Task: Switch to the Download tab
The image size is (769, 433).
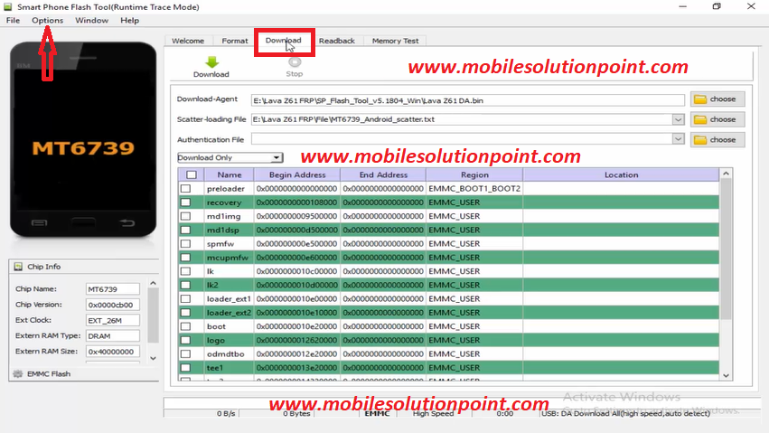Action: click(x=284, y=40)
